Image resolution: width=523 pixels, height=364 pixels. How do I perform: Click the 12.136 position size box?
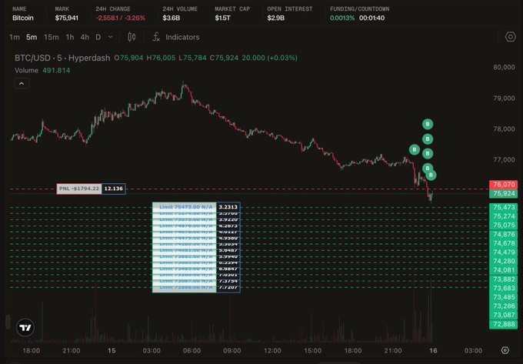pyautogui.click(x=113, y=189)
